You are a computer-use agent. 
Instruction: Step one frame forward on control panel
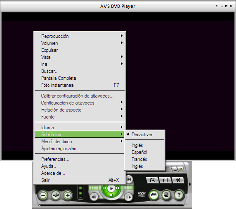click(x=128, y=197)
